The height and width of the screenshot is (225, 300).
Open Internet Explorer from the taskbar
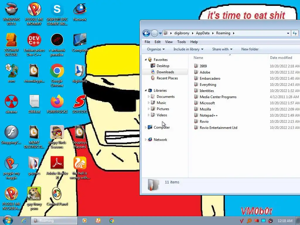(23, 221)
